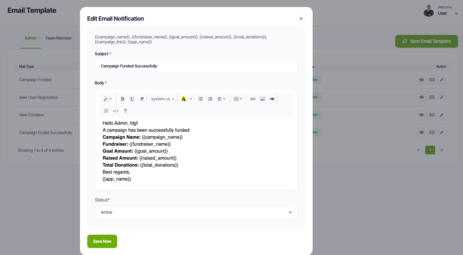This screenshot has height=255, width=463.
Task: Click into the email body text area
Action: click(x=196, y=151)
